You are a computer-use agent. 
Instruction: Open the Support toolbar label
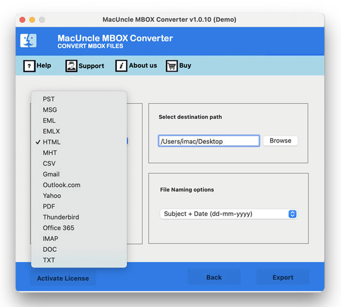(x=91, y=66)
